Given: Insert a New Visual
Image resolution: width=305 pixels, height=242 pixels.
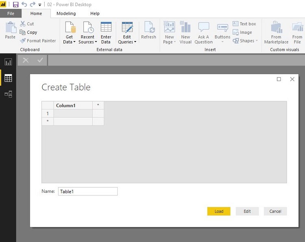Looking at the screenshot, I should pyautogui.click(x=185, y=33).
